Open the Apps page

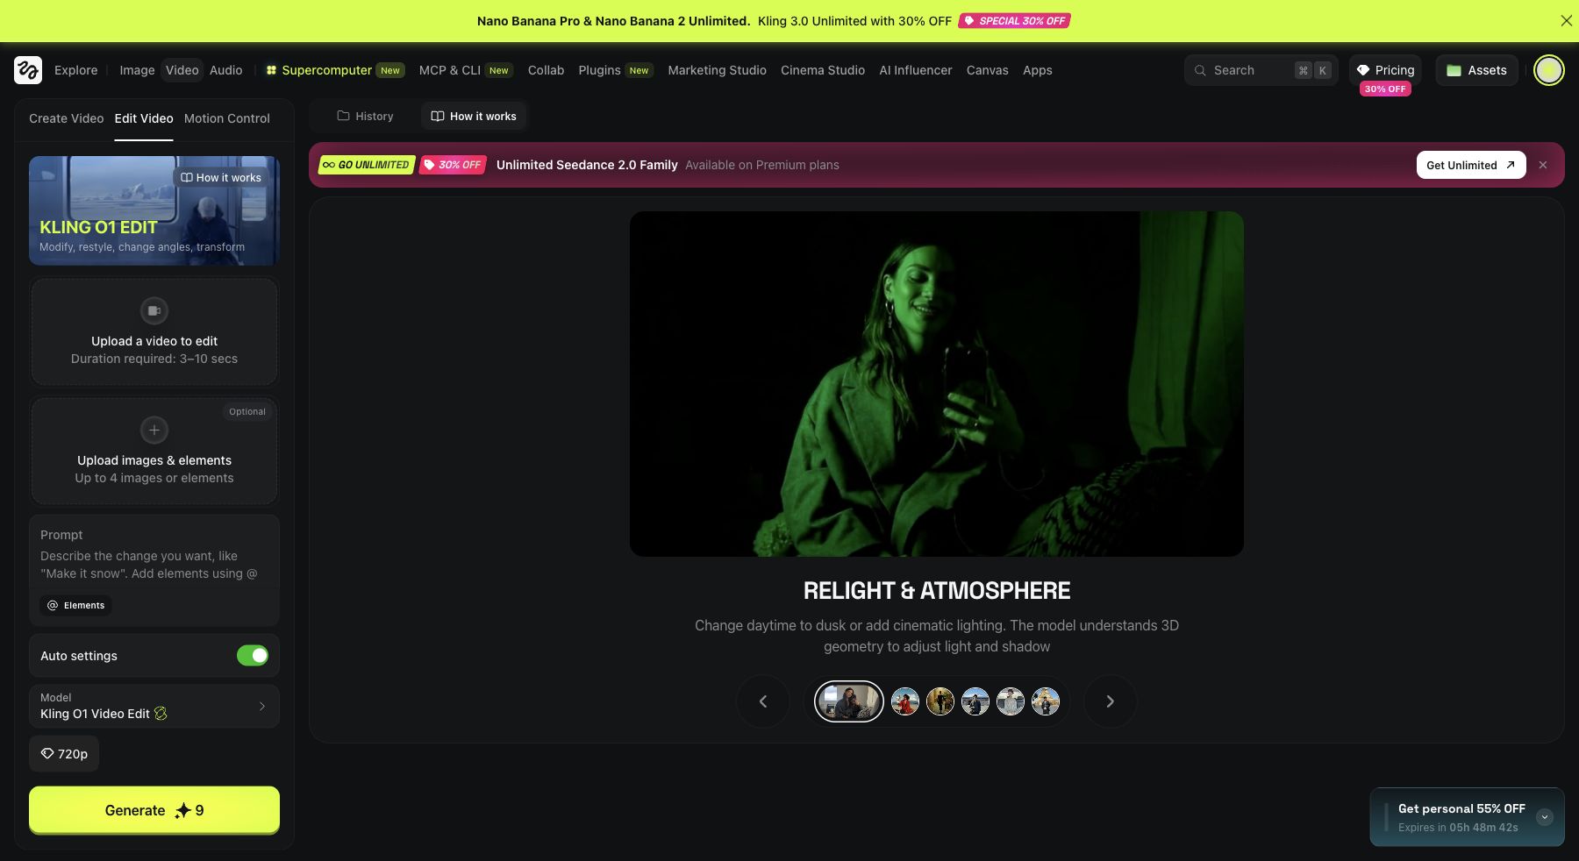point(1038,70)
